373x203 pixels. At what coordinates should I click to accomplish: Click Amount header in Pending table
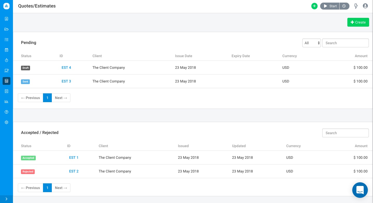pos(361,56)
